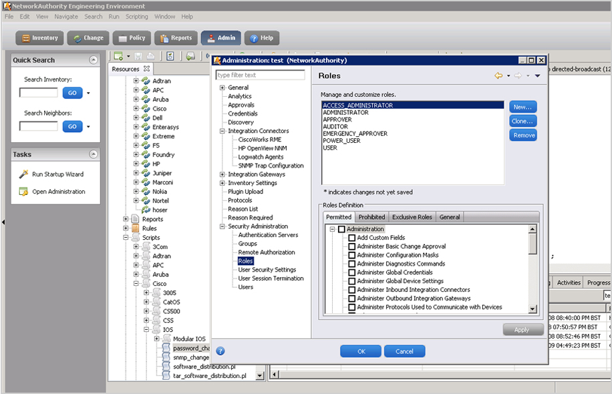Click the permissions list vertical scrollbar thumb

coord(532,244)
